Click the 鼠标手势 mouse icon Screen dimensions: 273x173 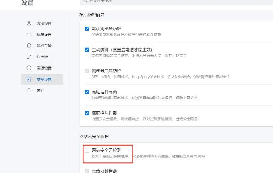pos(29,46)
